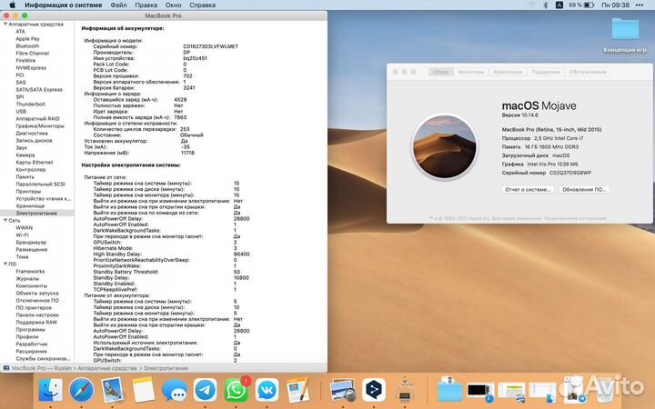Image resolution: width=655 pixels, height=409 pixels.
Task: Open the Концепция игр desktop folder
Action: pyautogui.click(x=625, y=35)
